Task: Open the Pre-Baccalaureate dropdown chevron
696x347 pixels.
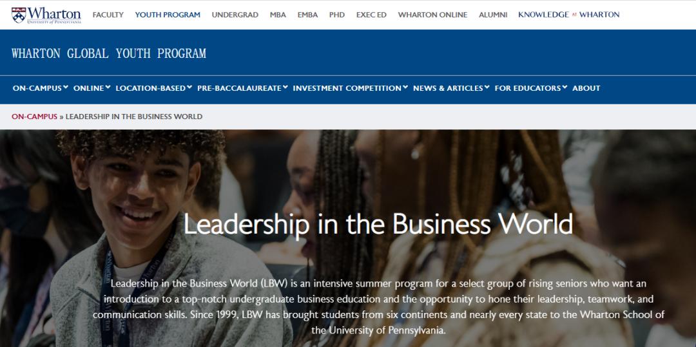Action: click(285, 88)
